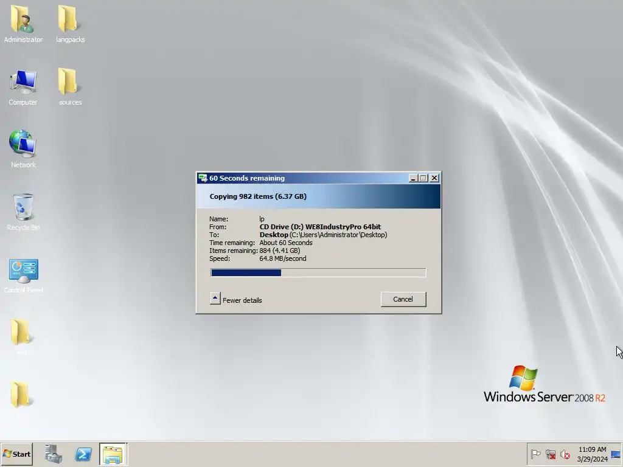Click the 3/29/2024 date in the tray

tap(592, 459)
